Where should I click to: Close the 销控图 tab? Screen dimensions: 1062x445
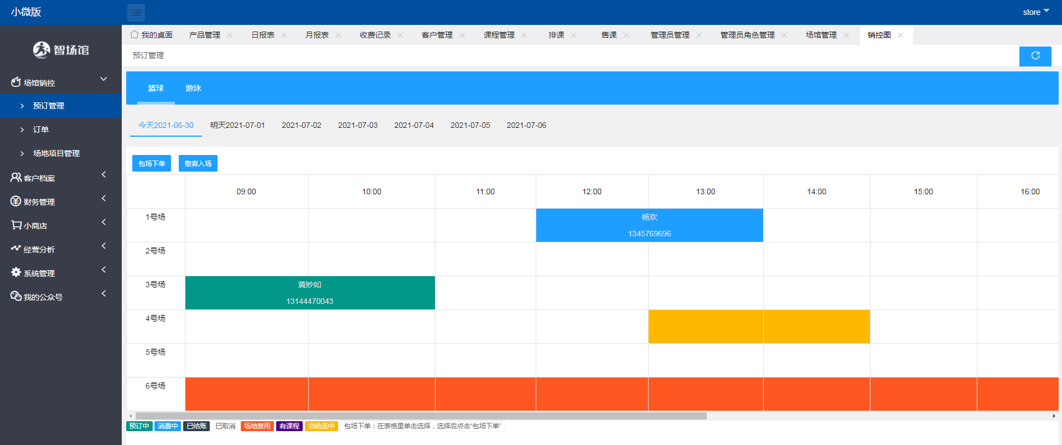click(900, 35)
